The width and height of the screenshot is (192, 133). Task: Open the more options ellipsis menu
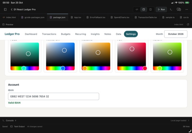point(187,10)
